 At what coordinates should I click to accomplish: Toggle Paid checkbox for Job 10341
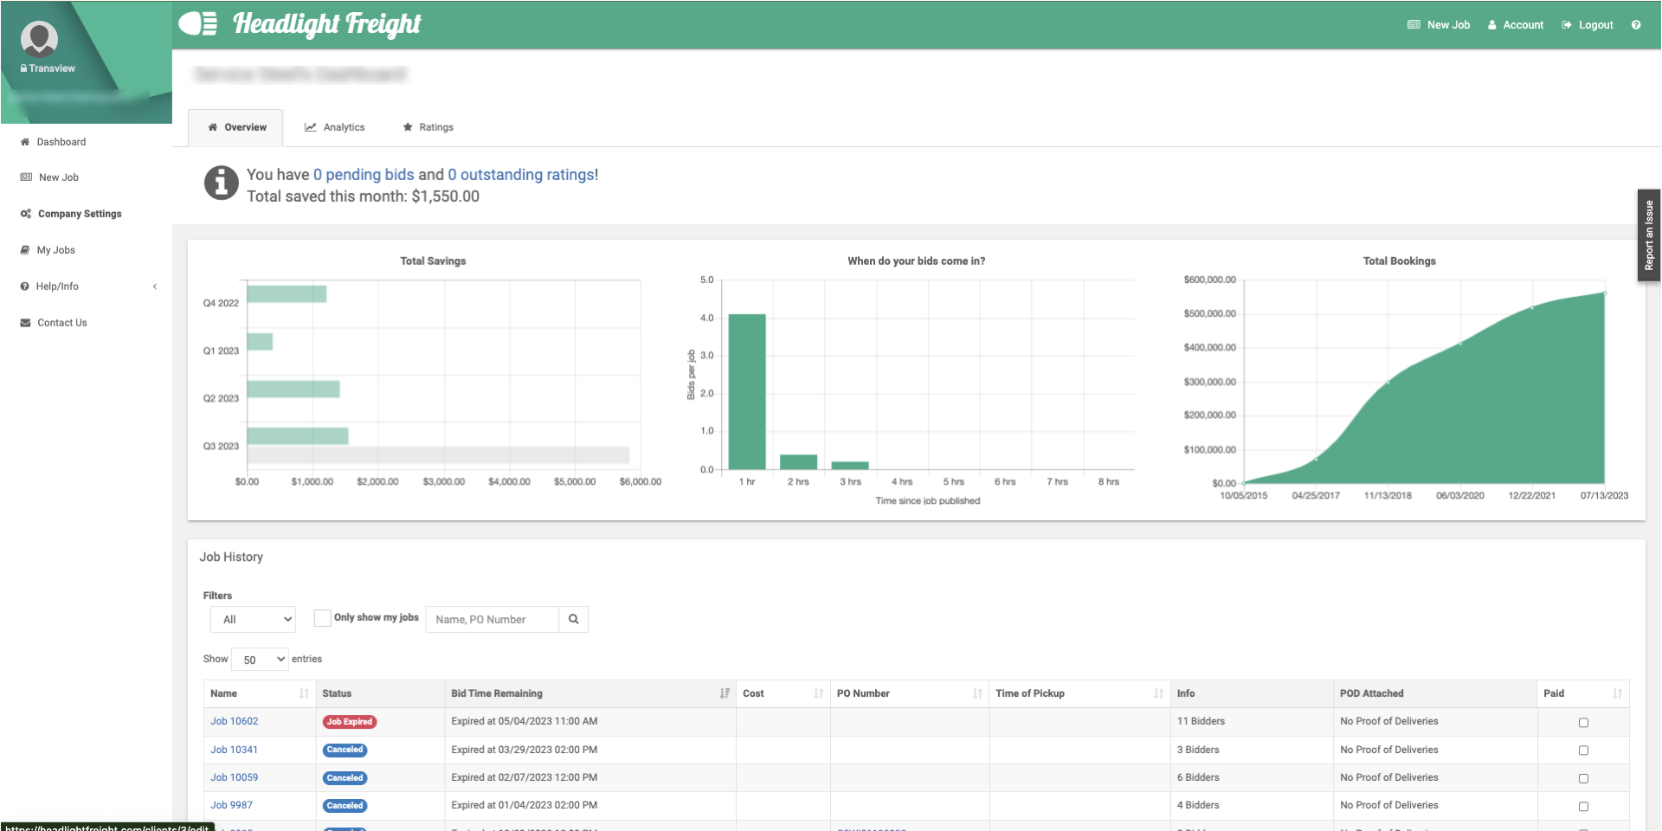click(1583, 750)
